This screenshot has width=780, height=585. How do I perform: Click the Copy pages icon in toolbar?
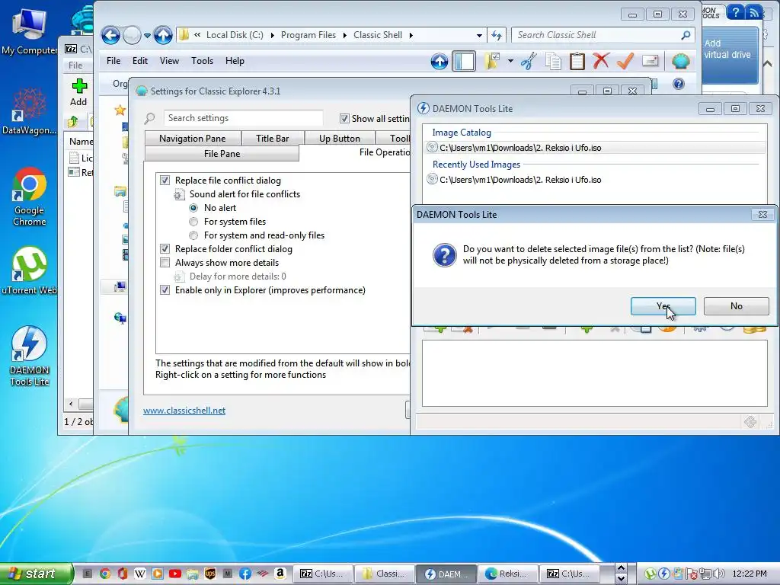(553, 61)
